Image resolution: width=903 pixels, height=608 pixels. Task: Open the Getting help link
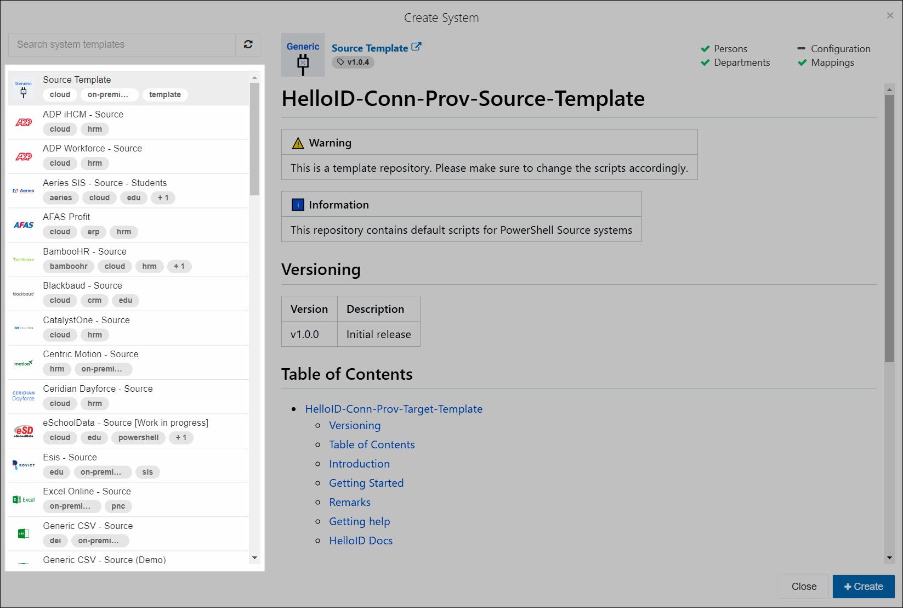click(360, 521)
